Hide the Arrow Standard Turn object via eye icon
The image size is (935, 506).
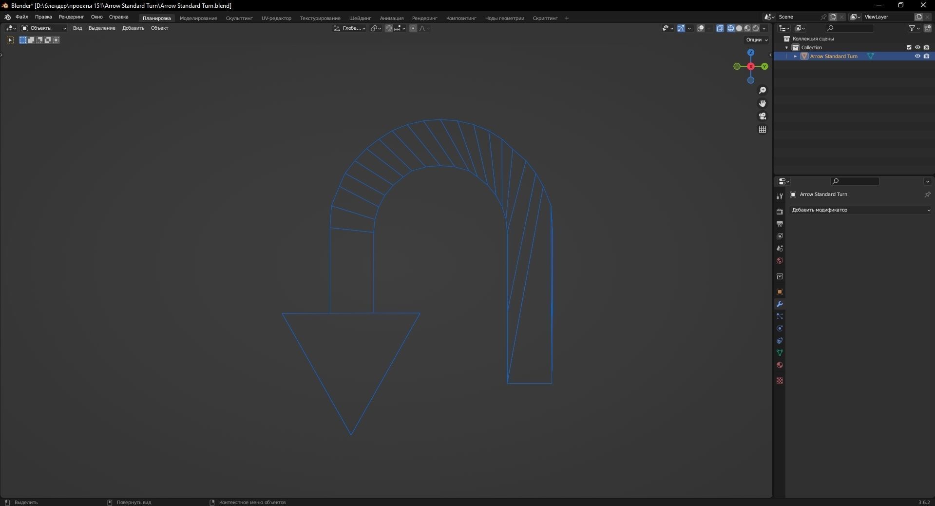point(917,56)
